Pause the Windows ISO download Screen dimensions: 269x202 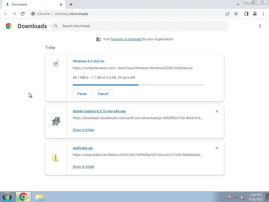[x=82, y=94]
